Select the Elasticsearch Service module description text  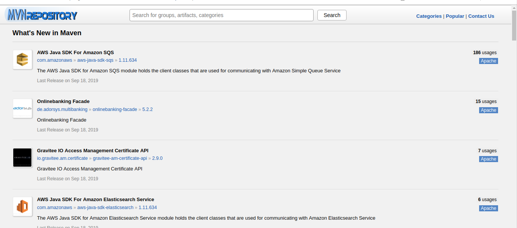point(206,218)
